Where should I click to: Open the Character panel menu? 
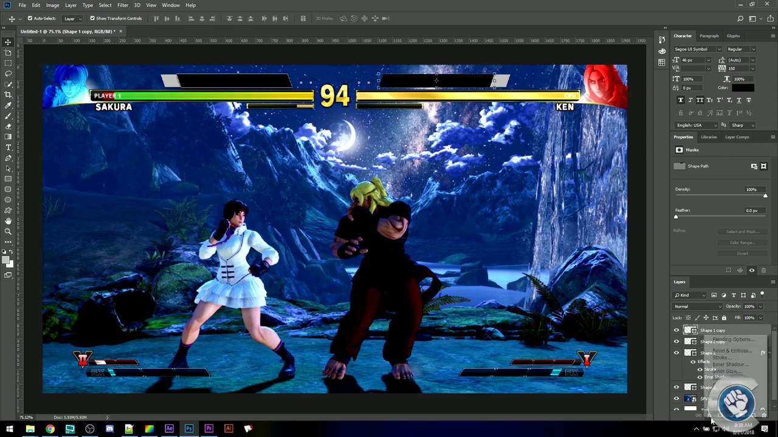(773, 36)
